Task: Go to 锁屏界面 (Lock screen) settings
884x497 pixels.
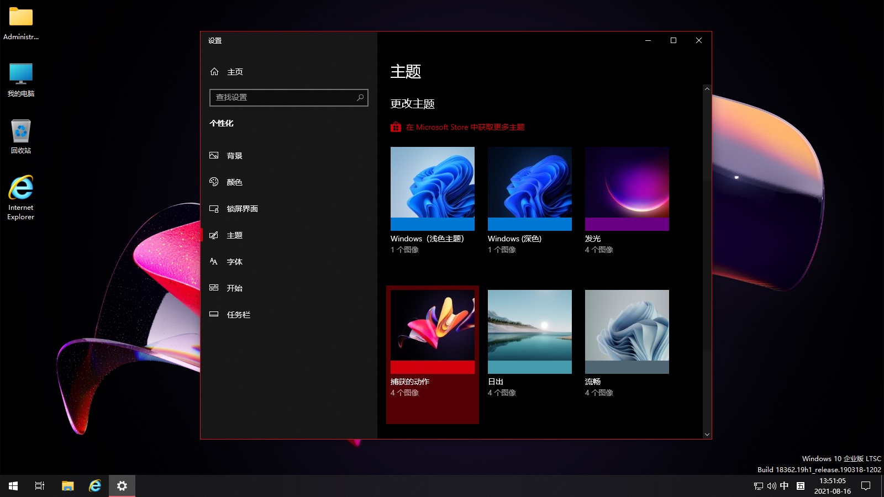Action: point(242,209)
